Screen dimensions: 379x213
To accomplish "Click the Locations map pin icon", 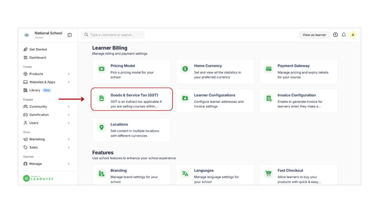I will point(101,128).
